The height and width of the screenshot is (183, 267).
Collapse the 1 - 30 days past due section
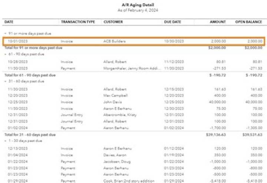click(5, 141)
